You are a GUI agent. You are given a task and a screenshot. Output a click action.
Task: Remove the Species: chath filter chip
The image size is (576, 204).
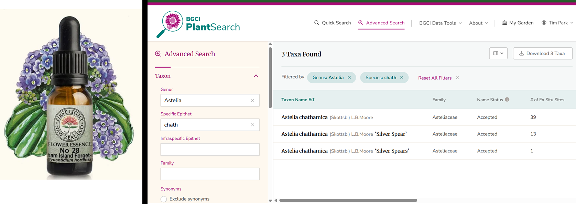click(x=402, y=78)
